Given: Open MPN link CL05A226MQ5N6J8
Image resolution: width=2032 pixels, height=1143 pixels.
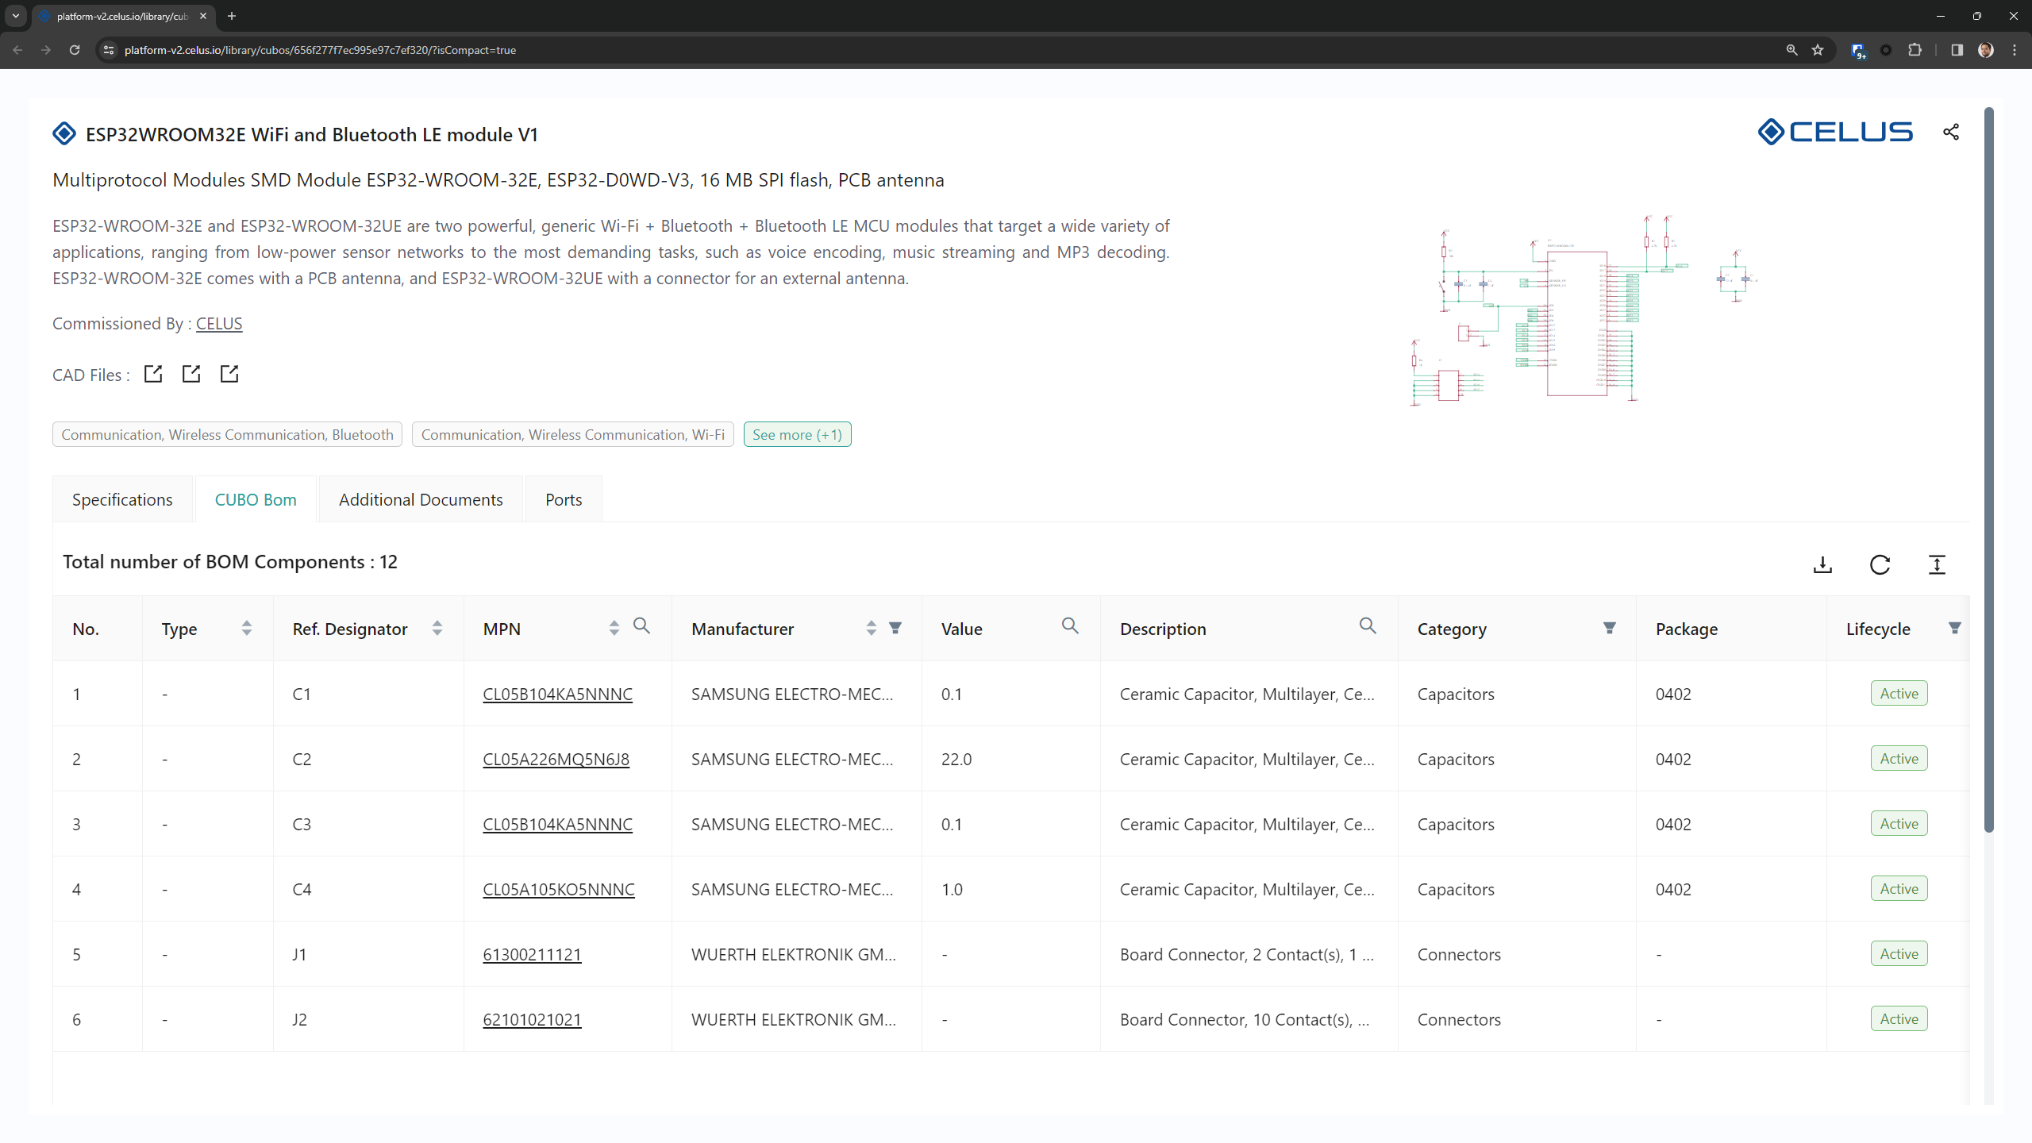Looking at the screenshot, I should [556, 759].
